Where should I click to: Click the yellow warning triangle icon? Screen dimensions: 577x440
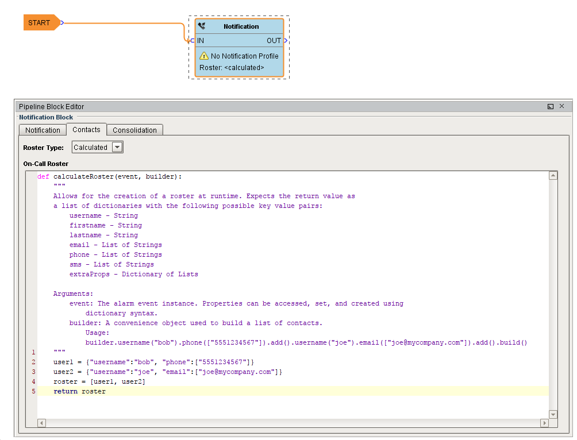pos(204,56)
